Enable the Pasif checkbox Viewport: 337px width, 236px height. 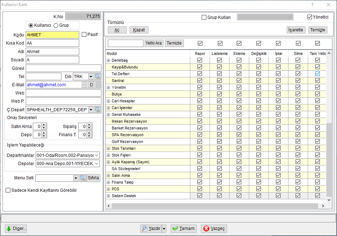point(84,34)
